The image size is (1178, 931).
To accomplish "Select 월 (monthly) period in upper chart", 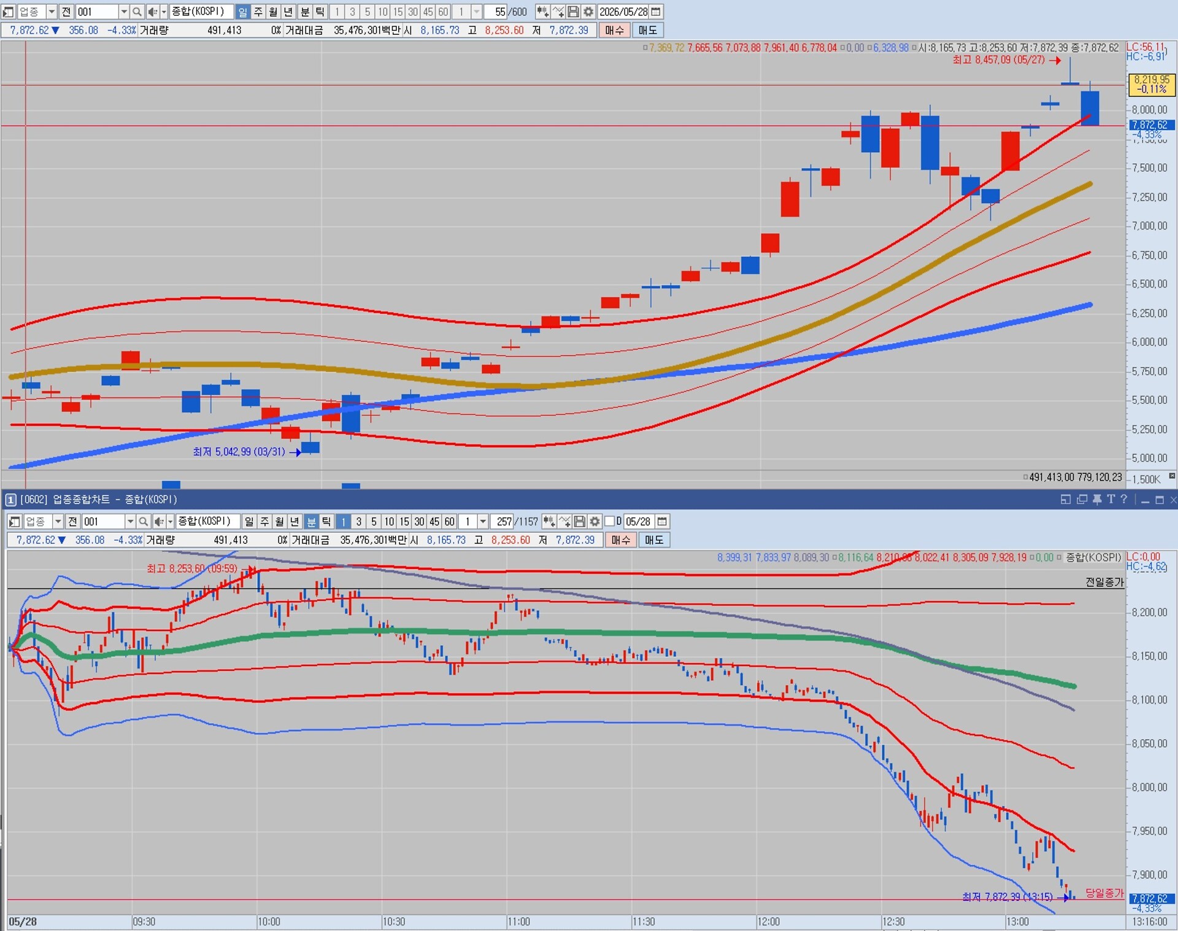I will [273, 12].
